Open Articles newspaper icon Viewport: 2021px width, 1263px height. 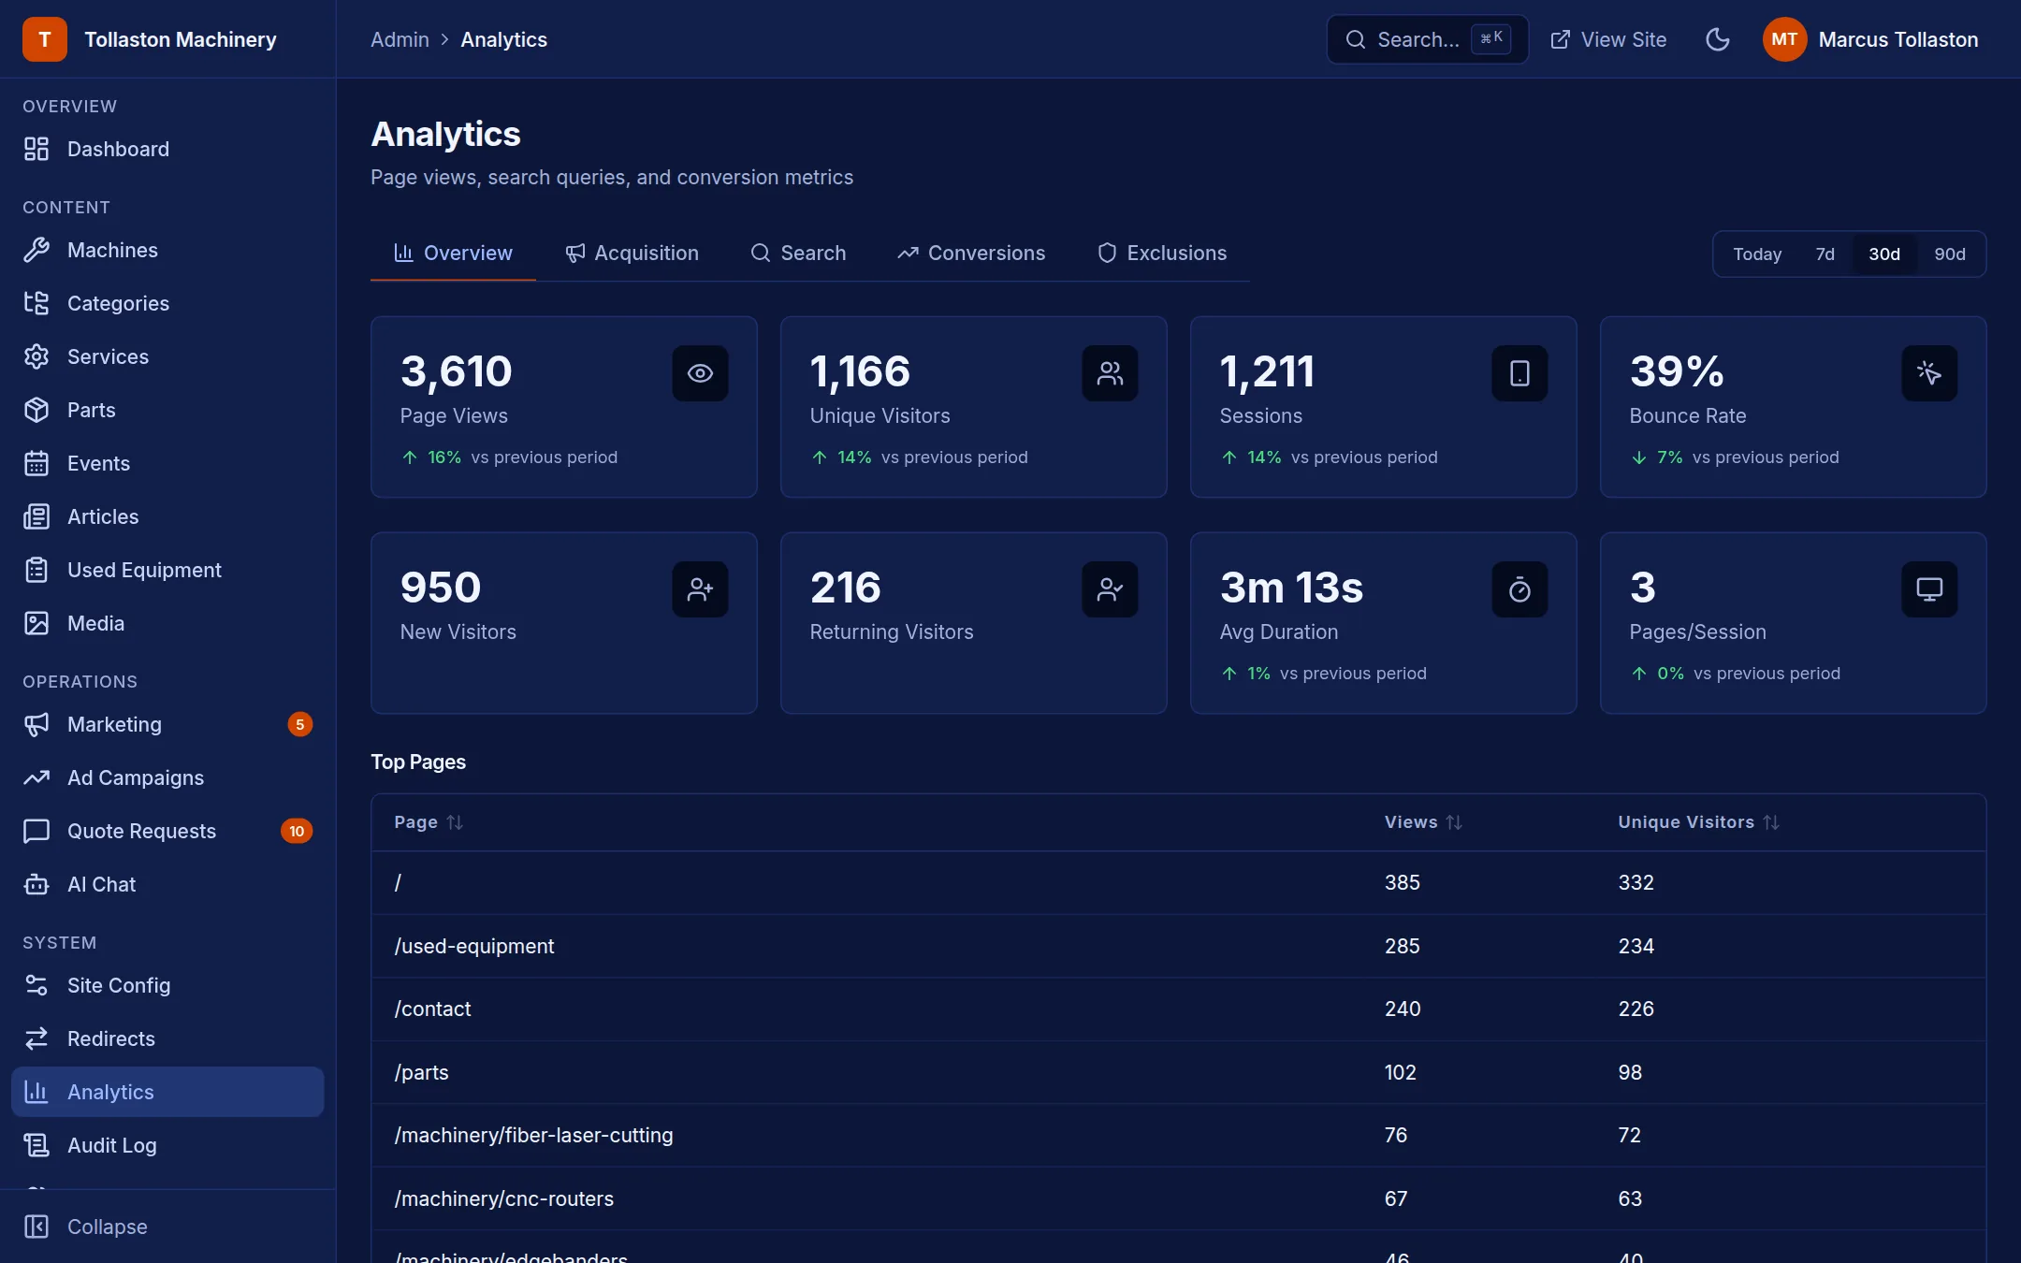(x=36, y=516)
